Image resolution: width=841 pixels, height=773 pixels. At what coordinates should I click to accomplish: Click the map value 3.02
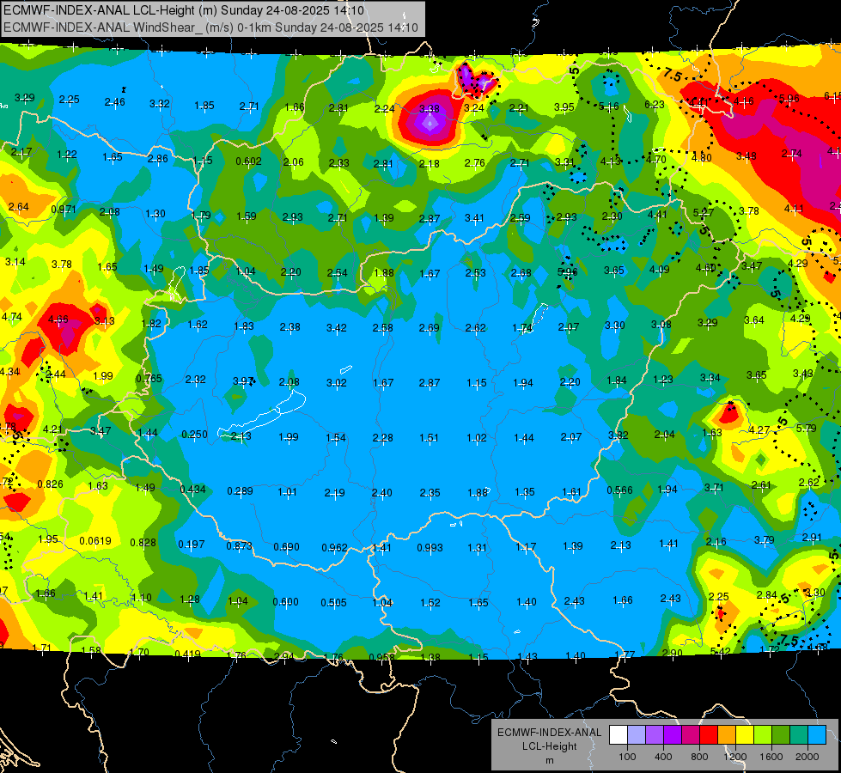[x=336, y=382]
